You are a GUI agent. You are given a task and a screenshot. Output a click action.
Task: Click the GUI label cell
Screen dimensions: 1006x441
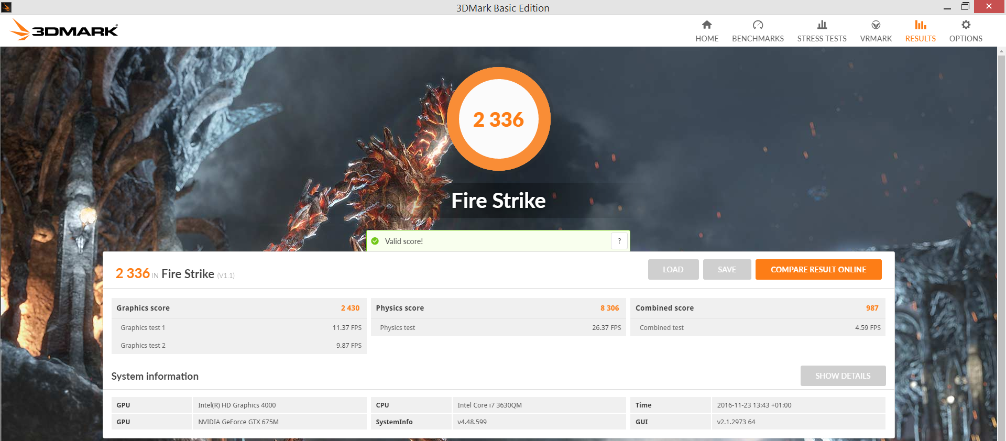(671, 422)
